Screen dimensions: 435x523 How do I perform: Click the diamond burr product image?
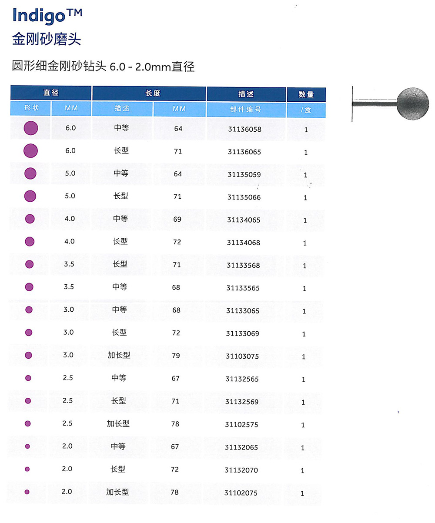[x=391, y=103]
